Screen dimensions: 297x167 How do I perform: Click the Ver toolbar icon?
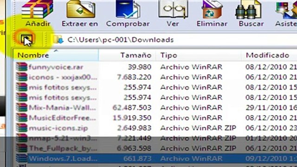[x=173, y=9]
